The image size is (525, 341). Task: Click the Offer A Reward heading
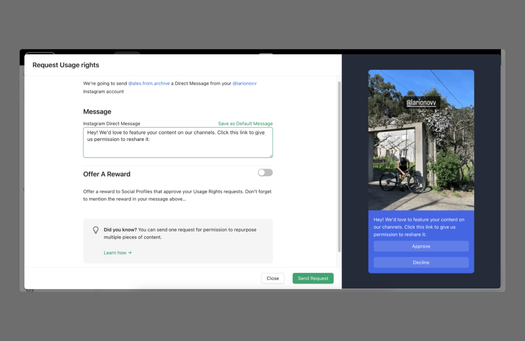tap(107, 174)
